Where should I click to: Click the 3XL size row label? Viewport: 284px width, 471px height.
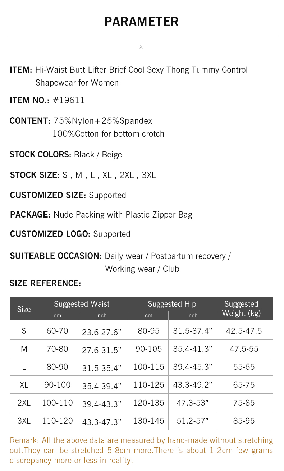pyautogui.click(x=24, y=421)
